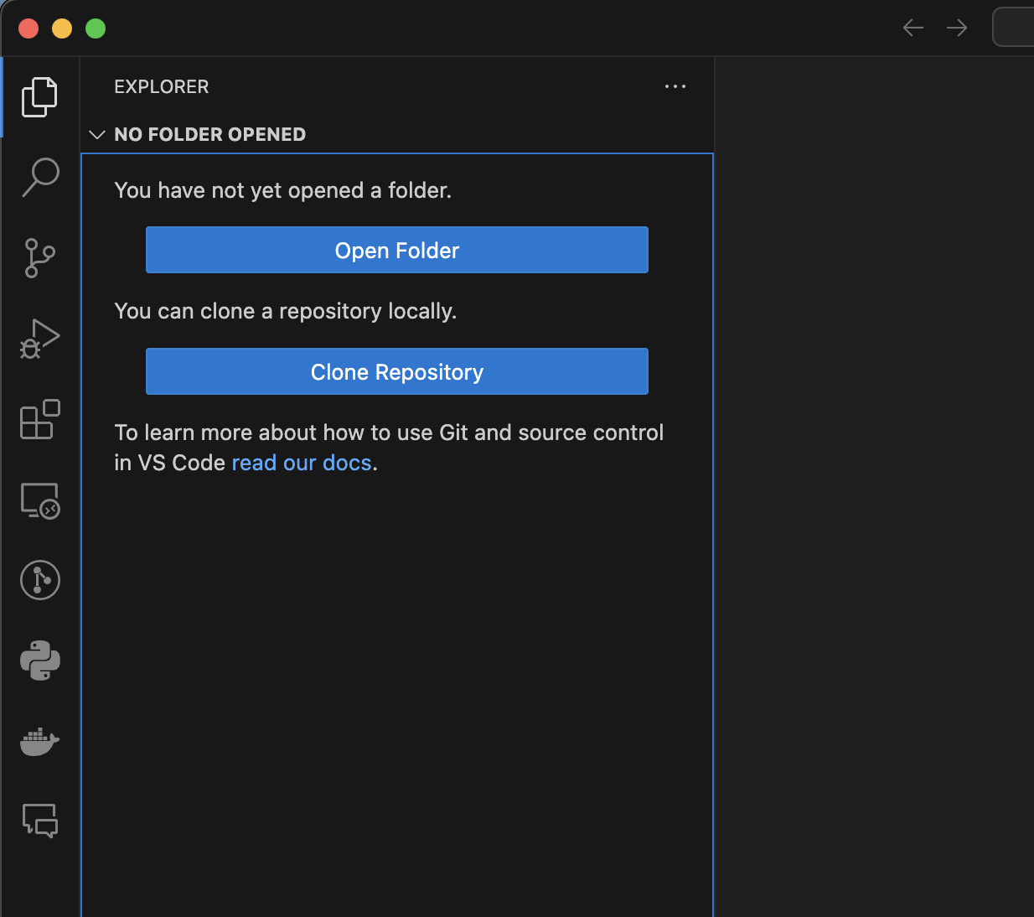The image size is (1034, 917).
Task: Open the Explorer view in activity bar
Action: [x=39, y=97]
